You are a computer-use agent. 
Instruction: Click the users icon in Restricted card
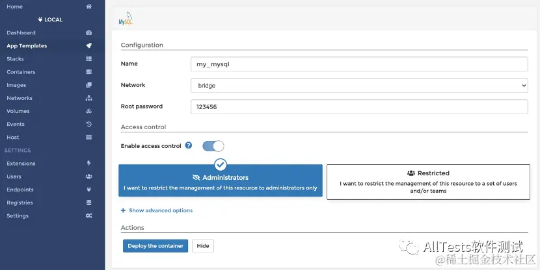tap(411, 173)
